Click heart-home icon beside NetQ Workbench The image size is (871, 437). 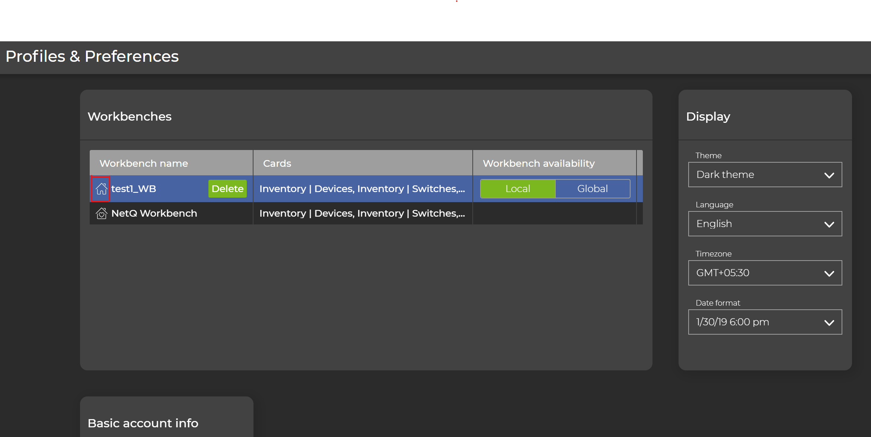tap(101, 213)
